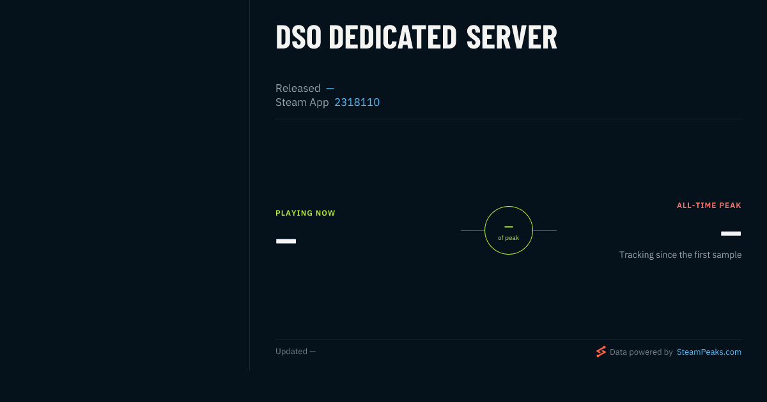Click the line right of the peak circle
Viewport: 767px width, 402px height.
point(545,230)
